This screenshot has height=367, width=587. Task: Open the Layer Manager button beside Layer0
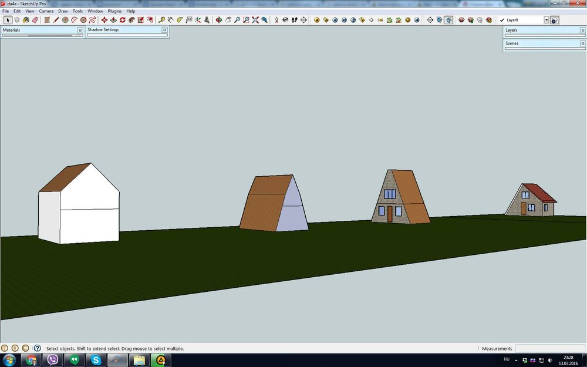click(x=555, y=19)
